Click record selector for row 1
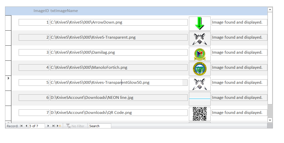 point(8,23)
